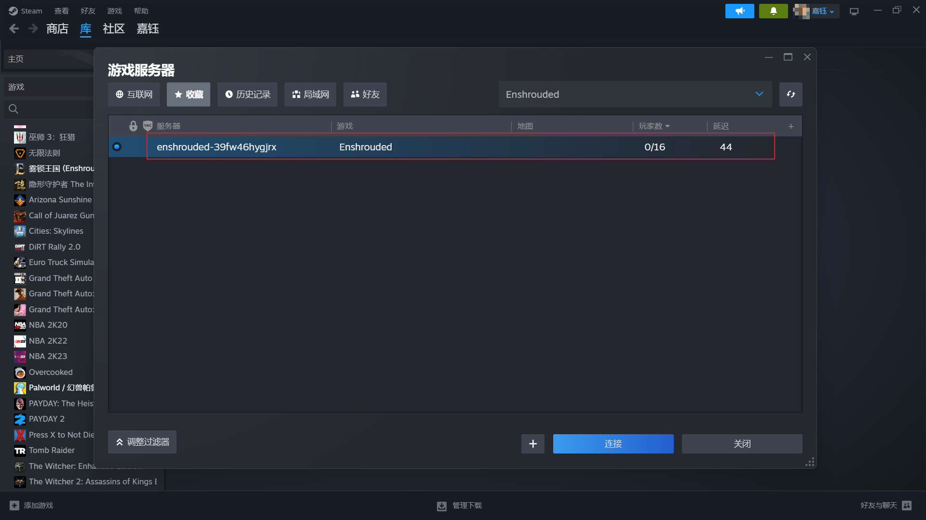The image size is (926, 520).
Task: Click the 主页 home entry in library
Action: coord(49,59)
